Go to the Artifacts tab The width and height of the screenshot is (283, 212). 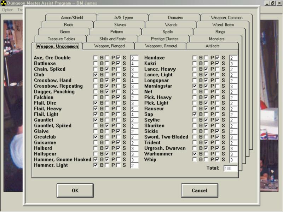[x=212, y=46]
